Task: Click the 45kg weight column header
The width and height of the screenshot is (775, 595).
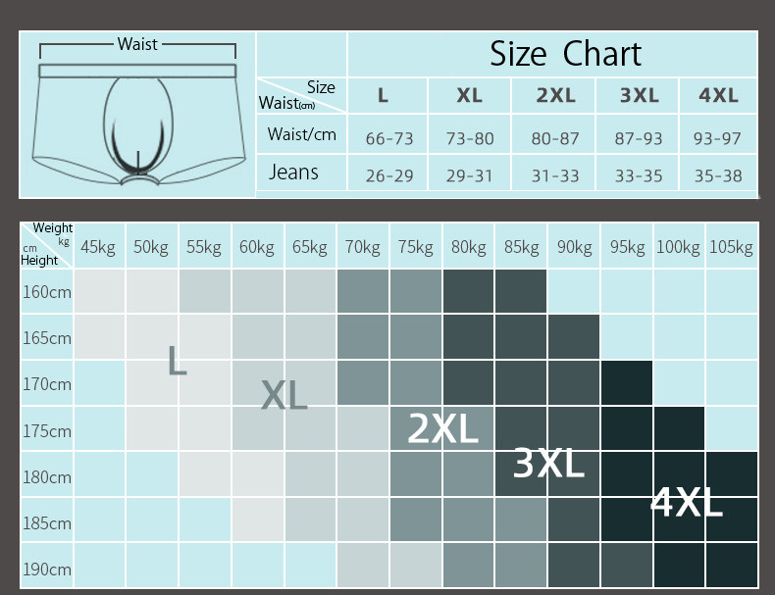Action: click(x=98, y=248)
